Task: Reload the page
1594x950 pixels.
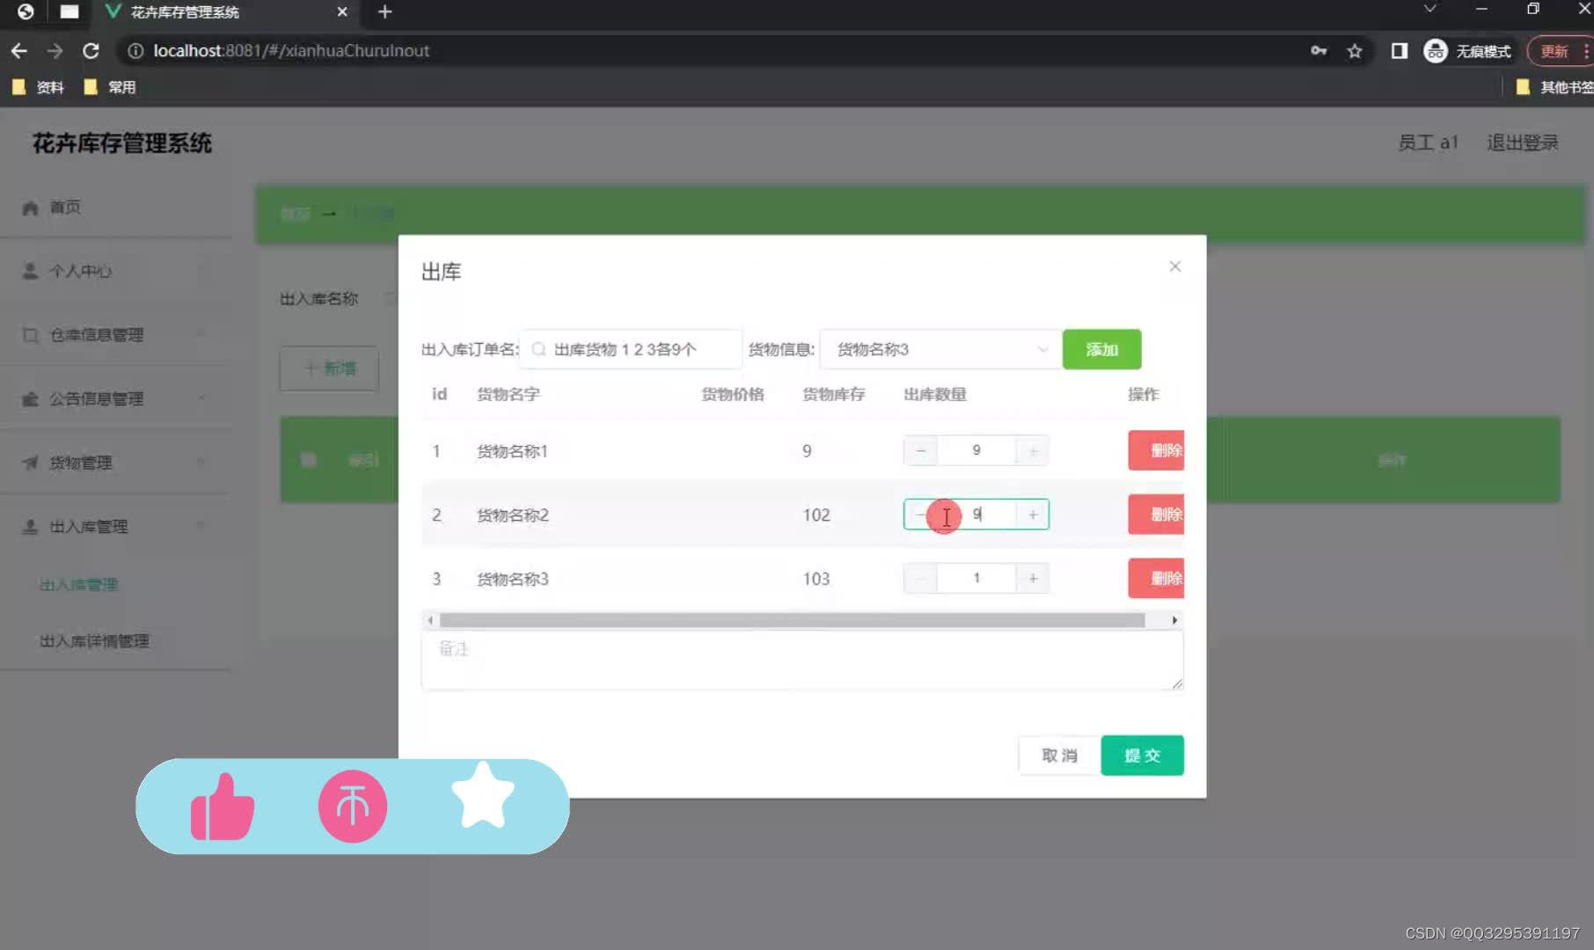Action: pos(91,51)
